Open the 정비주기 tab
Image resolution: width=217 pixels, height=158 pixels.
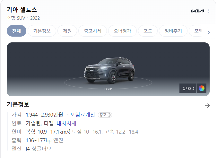[x=173, y=31]
